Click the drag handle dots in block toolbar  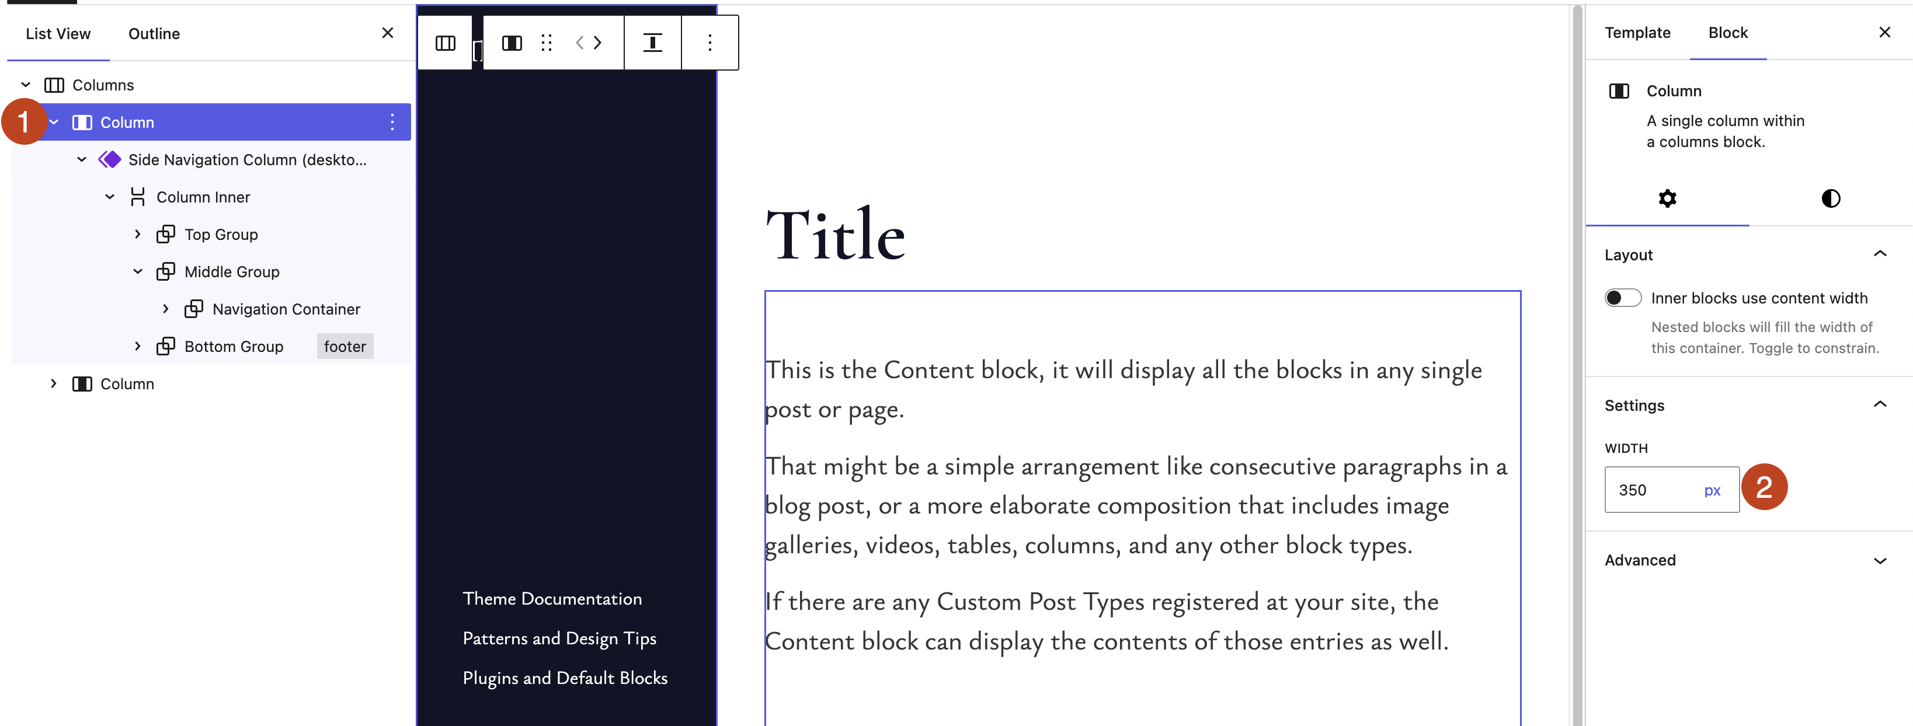coord(547,43)
